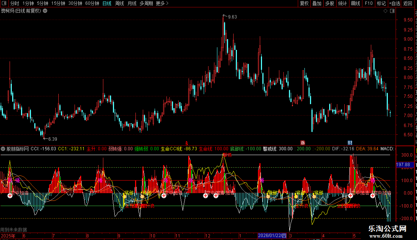The image size is (417, 240).
Task: Click the red 涨 event marker
Action: [x=303, y=143]
